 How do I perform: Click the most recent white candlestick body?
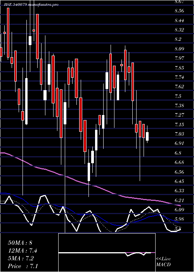(147, 136)
